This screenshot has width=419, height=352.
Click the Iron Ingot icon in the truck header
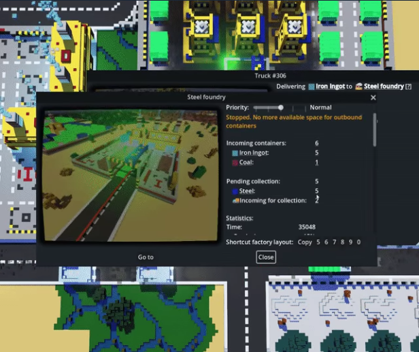tap(311, 86)
